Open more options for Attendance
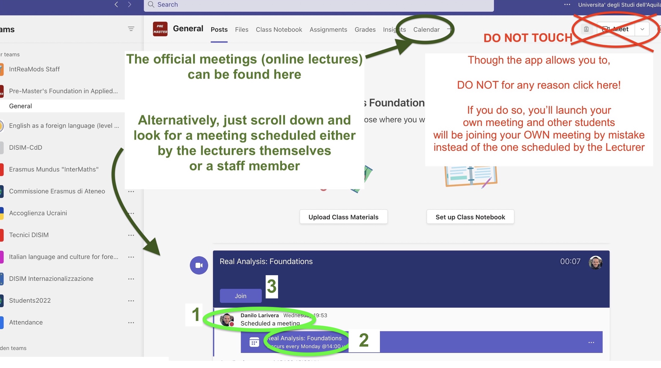The image size is (661, 368). [131, 322]
